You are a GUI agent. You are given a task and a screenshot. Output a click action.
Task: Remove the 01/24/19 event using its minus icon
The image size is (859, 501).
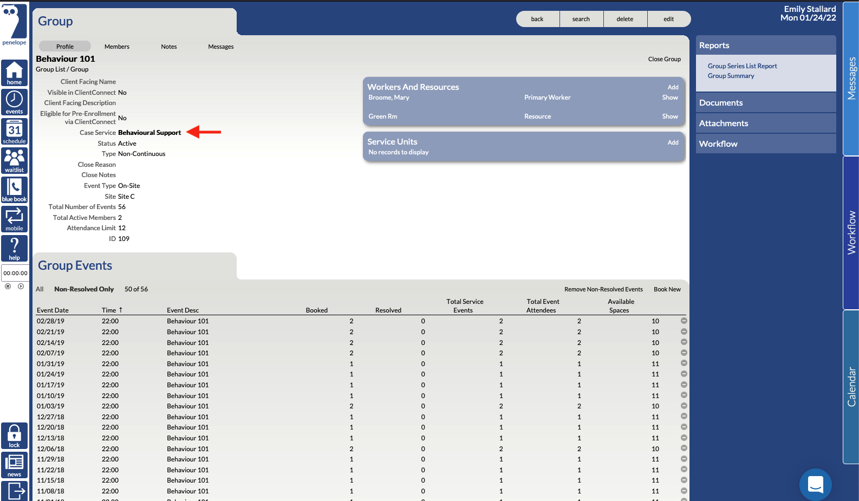tap(684, 374)
